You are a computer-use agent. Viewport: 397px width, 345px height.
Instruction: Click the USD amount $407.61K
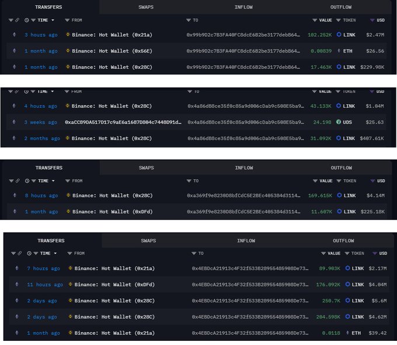(x=372, y=138)
